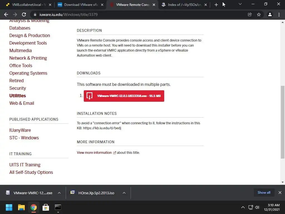The height and width of the screenshot is (214, 285).
Task: Open the Databases category
Action: coord(20,28)
